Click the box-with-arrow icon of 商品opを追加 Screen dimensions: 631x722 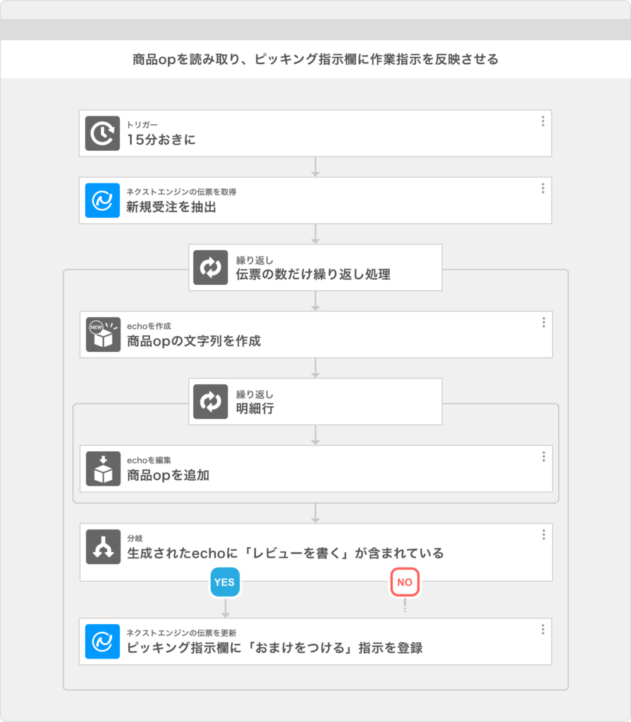(x=103, y=469)
